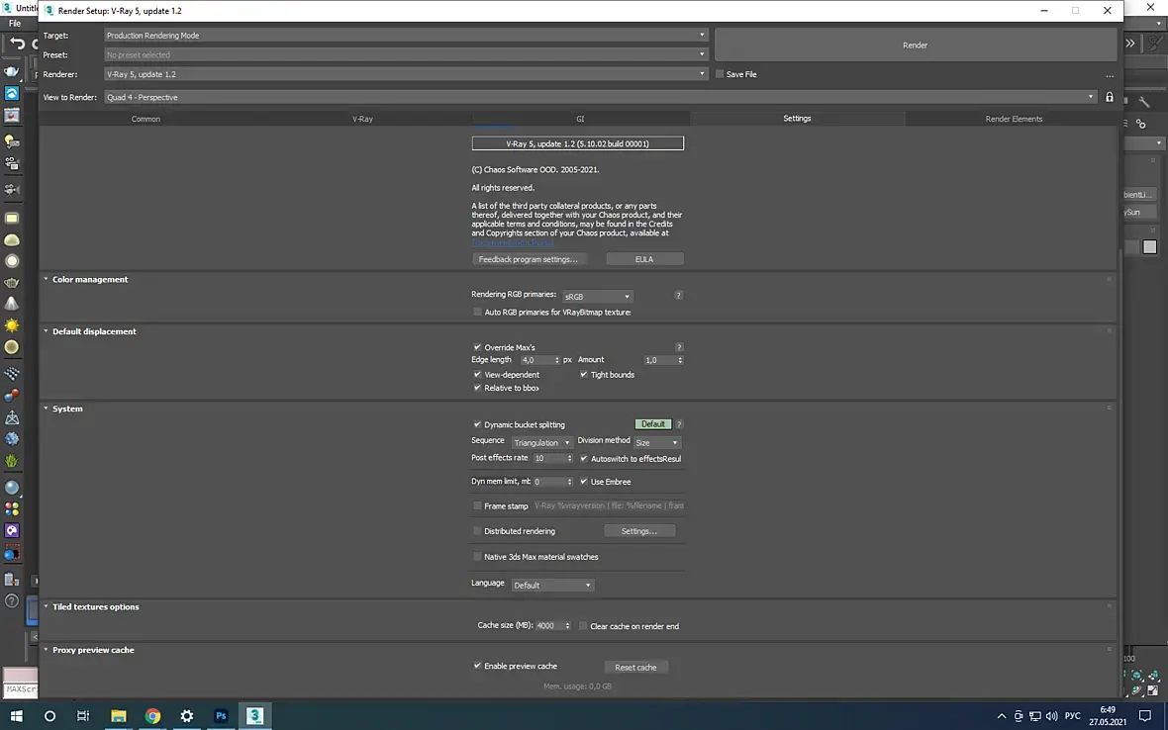
Task: Click the Reset cache button
Action: point(635,668)
